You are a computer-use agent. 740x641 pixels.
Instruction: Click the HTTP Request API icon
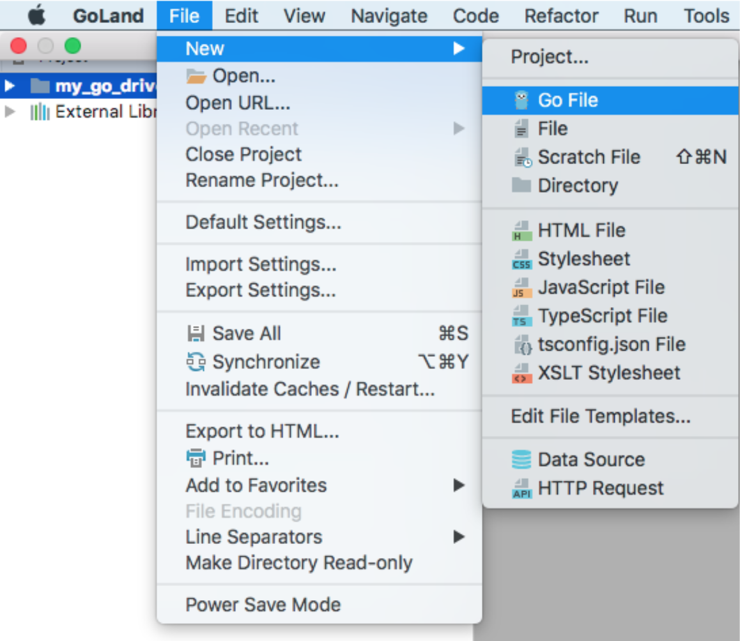(521, 488)
